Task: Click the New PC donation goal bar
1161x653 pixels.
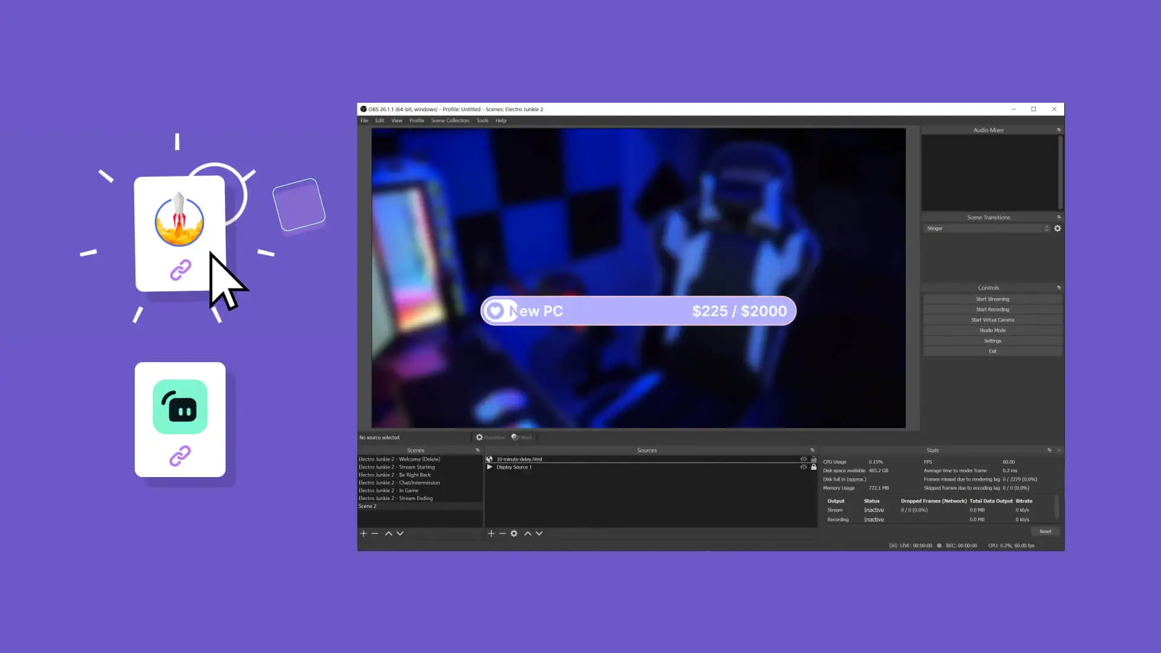Action: [x=638, y=311]
